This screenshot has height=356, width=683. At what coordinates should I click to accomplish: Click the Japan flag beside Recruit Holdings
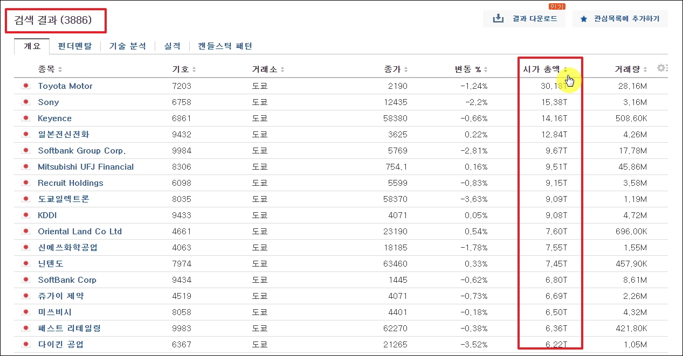pyautogui.click(x=25, y=183)
